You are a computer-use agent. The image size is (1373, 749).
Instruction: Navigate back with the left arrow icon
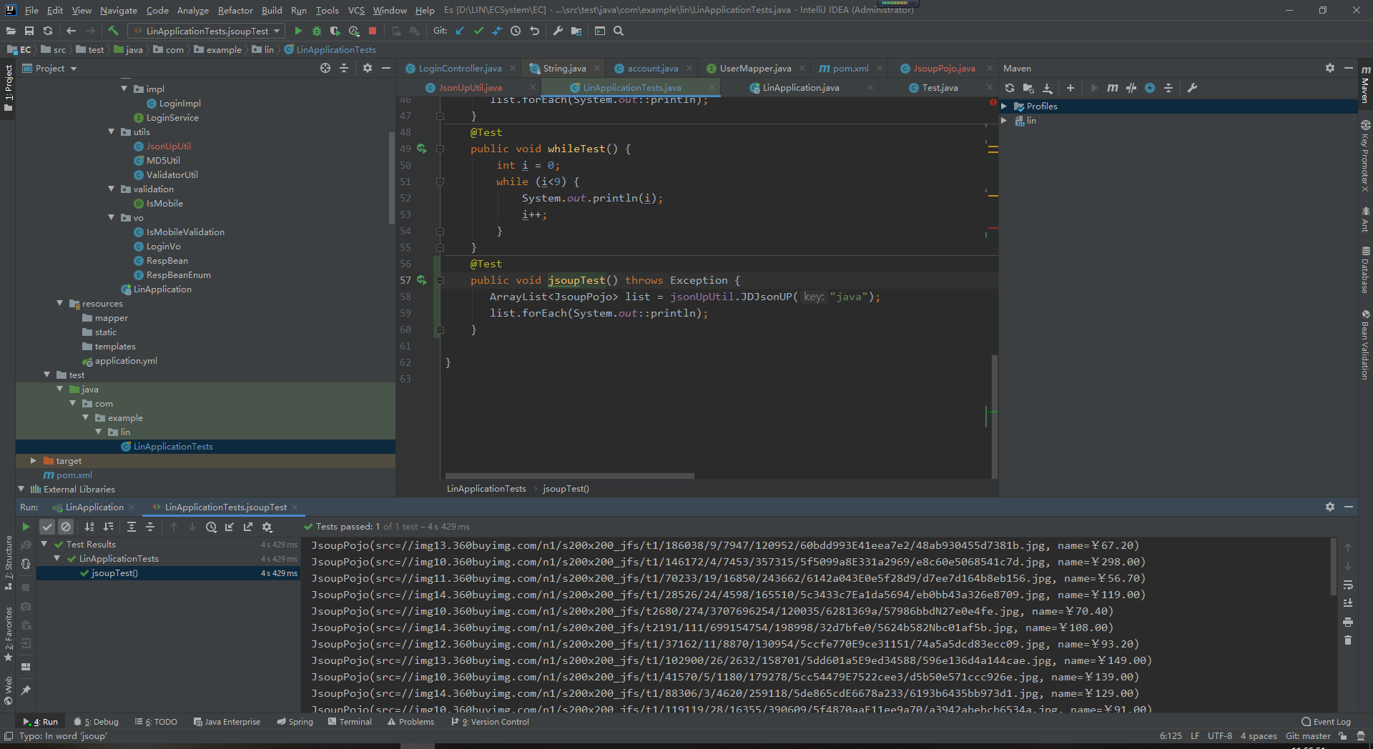71,31
